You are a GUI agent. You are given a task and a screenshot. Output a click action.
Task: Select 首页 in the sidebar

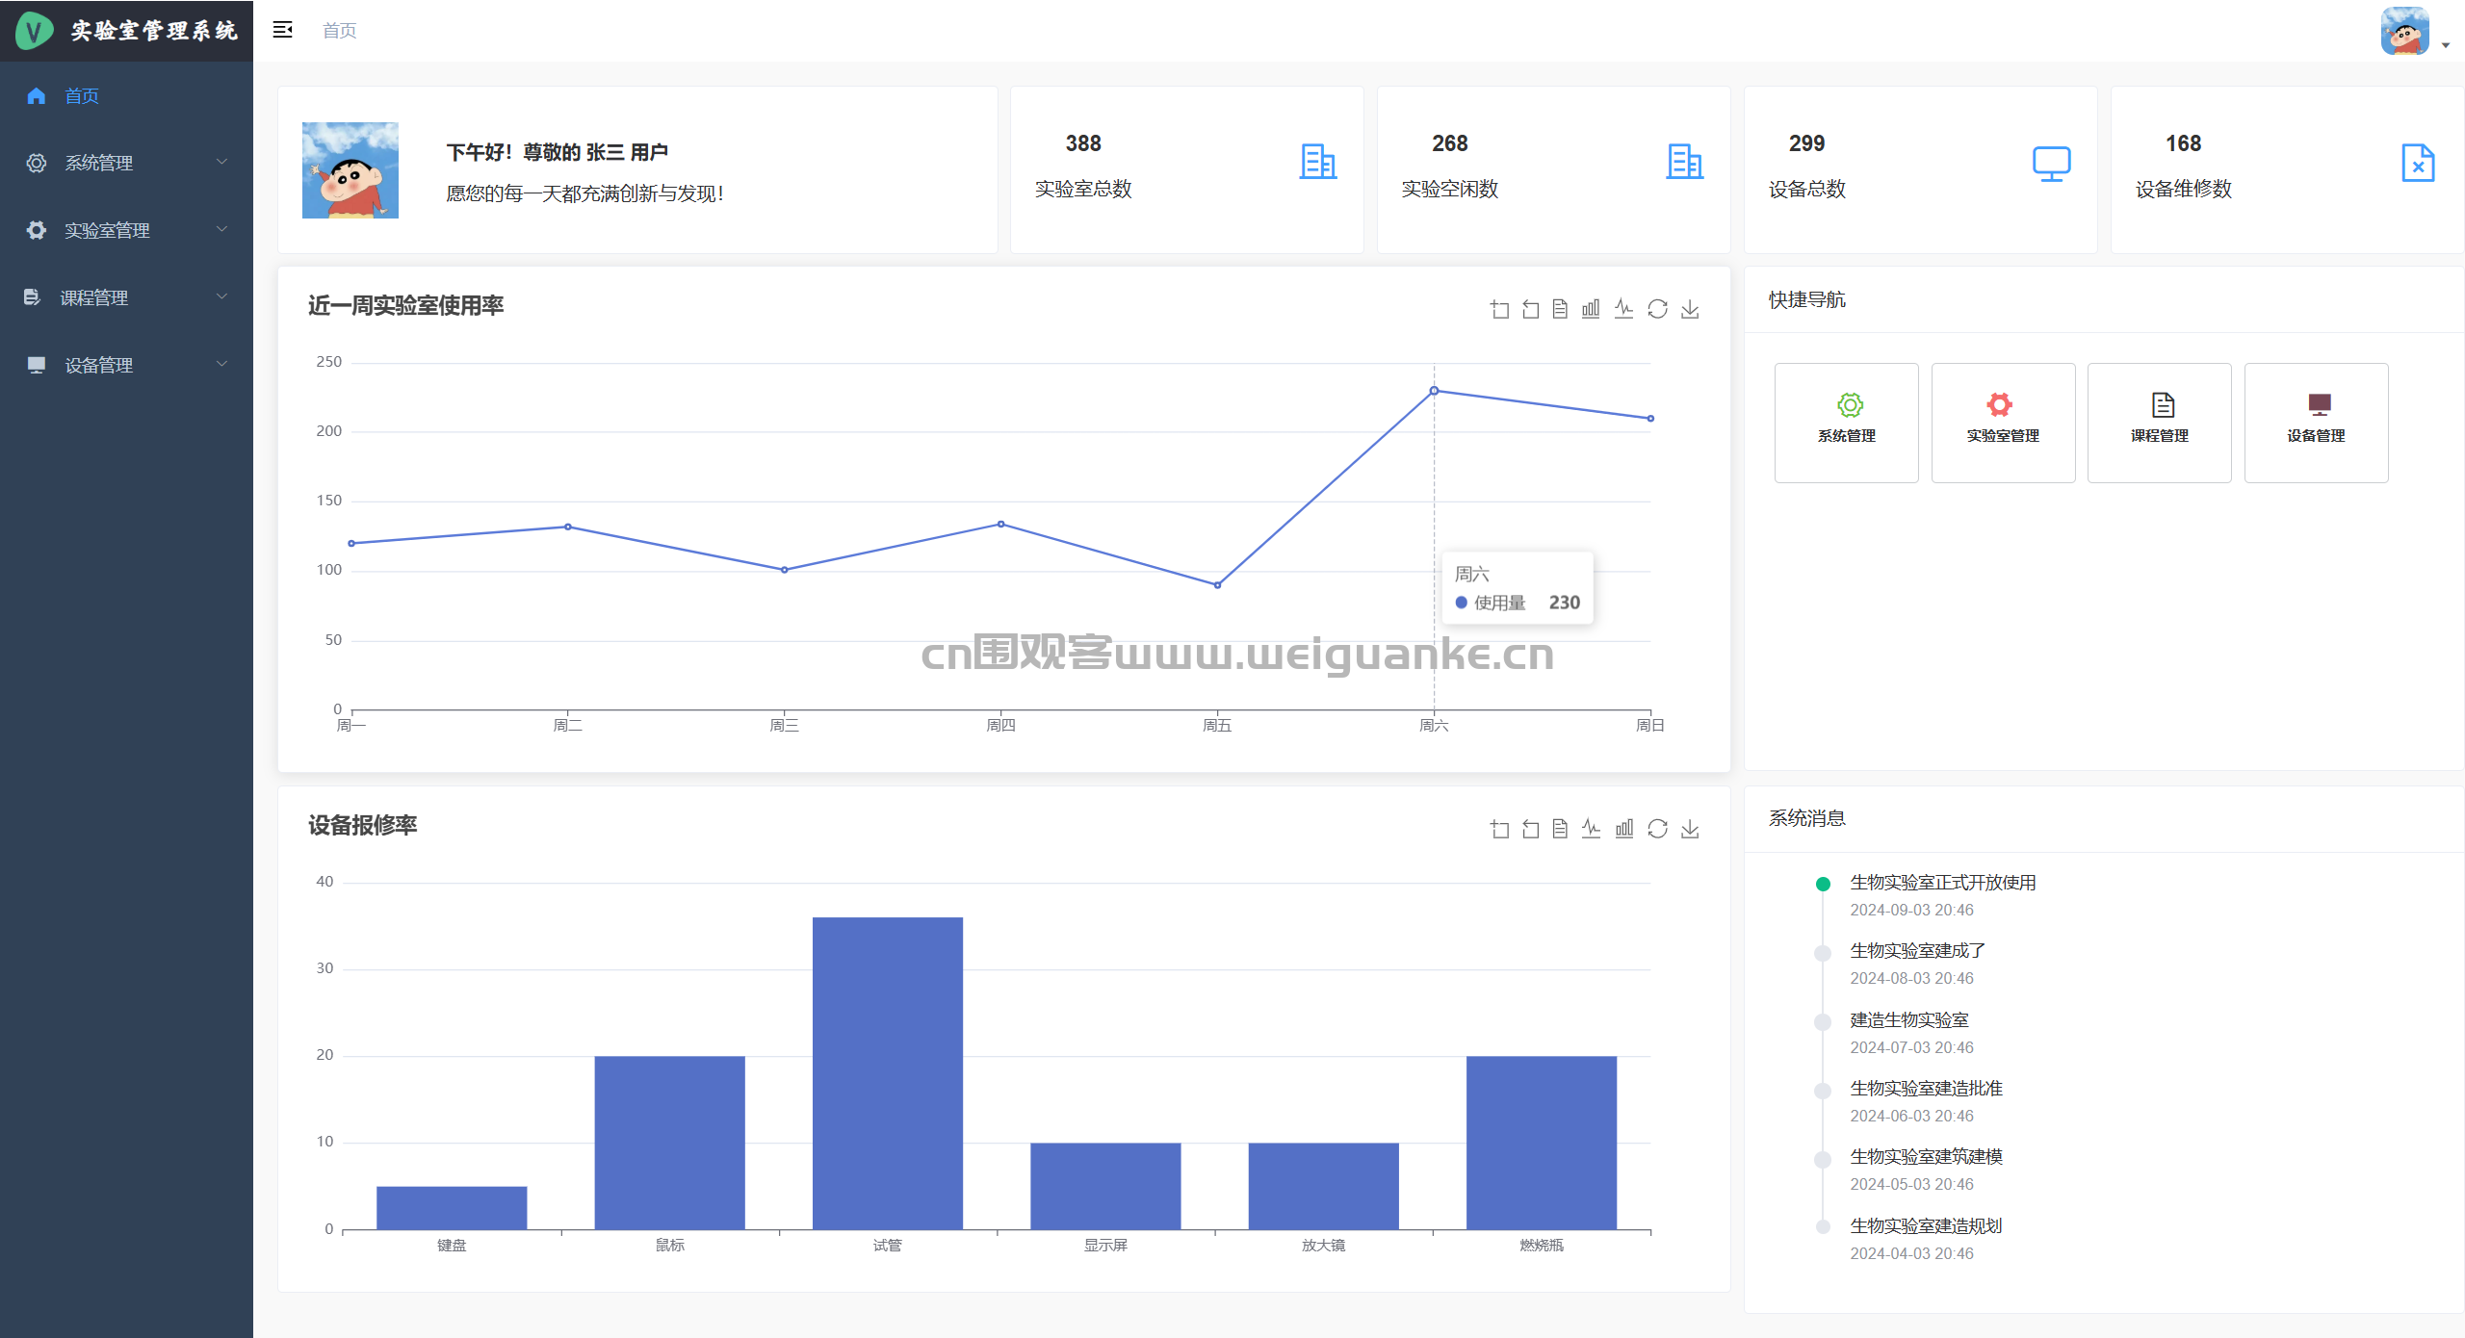pos(82,95)
